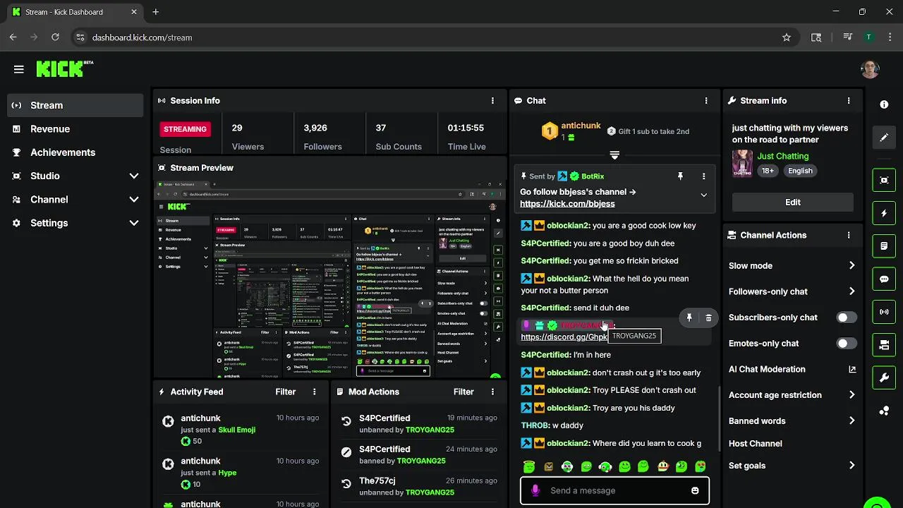
Task: Open user profile avatar at top right
Action: point(870,69)
